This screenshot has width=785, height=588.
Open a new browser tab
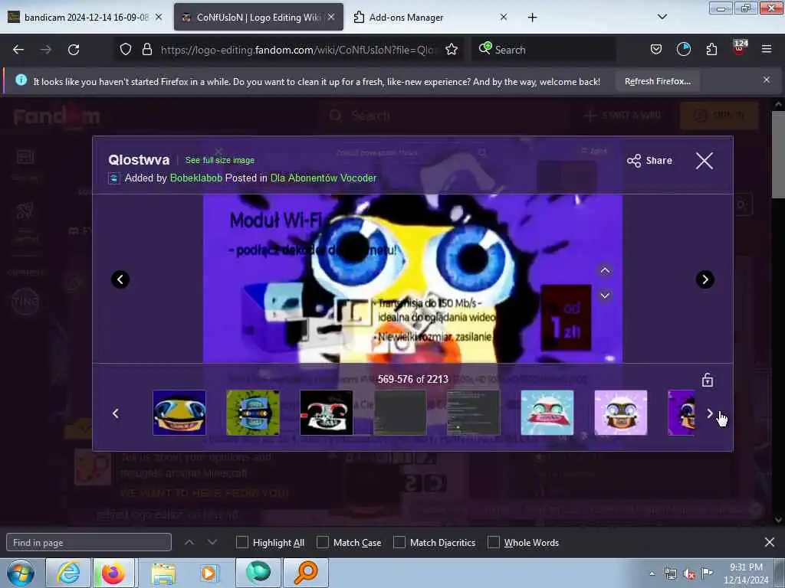click(532, 18)
